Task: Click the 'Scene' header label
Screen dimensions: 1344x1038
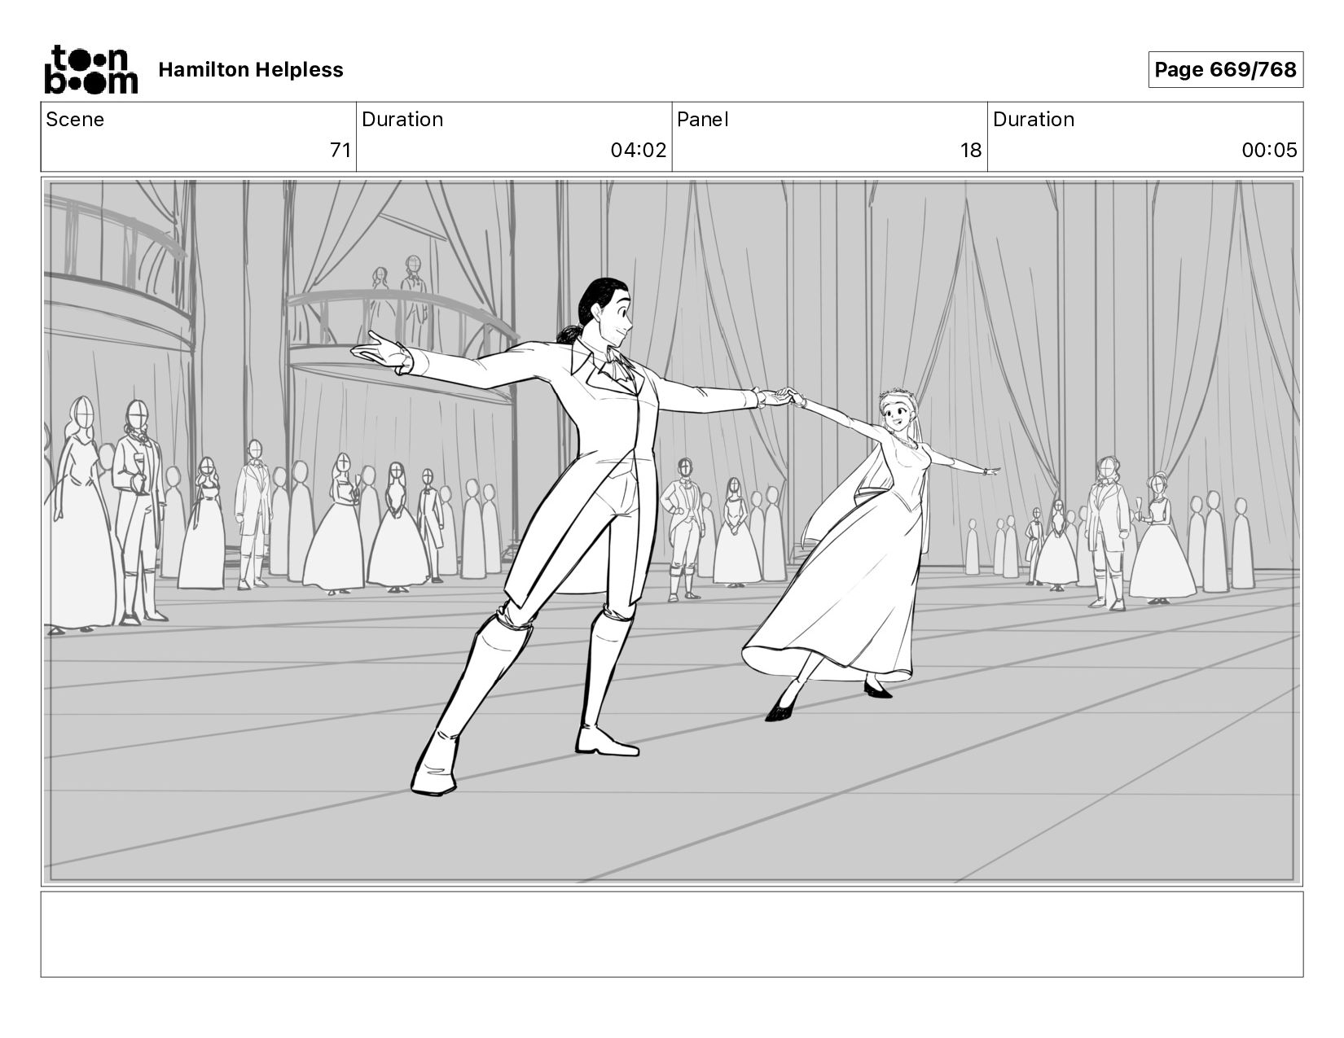Action: click(x=75, y=120)
